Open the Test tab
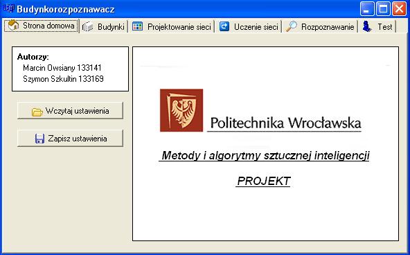Image resolution: width=410 pixels, height=255 pixels. click(377, 26)
